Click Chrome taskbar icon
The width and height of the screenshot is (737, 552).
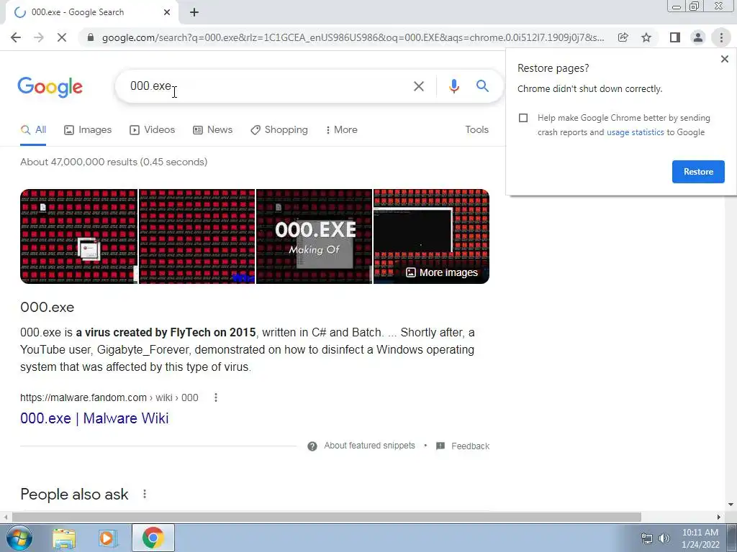click(153, 538)
